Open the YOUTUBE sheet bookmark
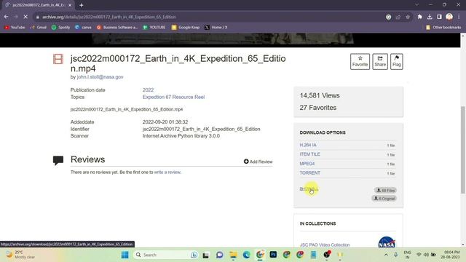The height and width of the screenshot is (262, 466). click(x=154, y=28)
